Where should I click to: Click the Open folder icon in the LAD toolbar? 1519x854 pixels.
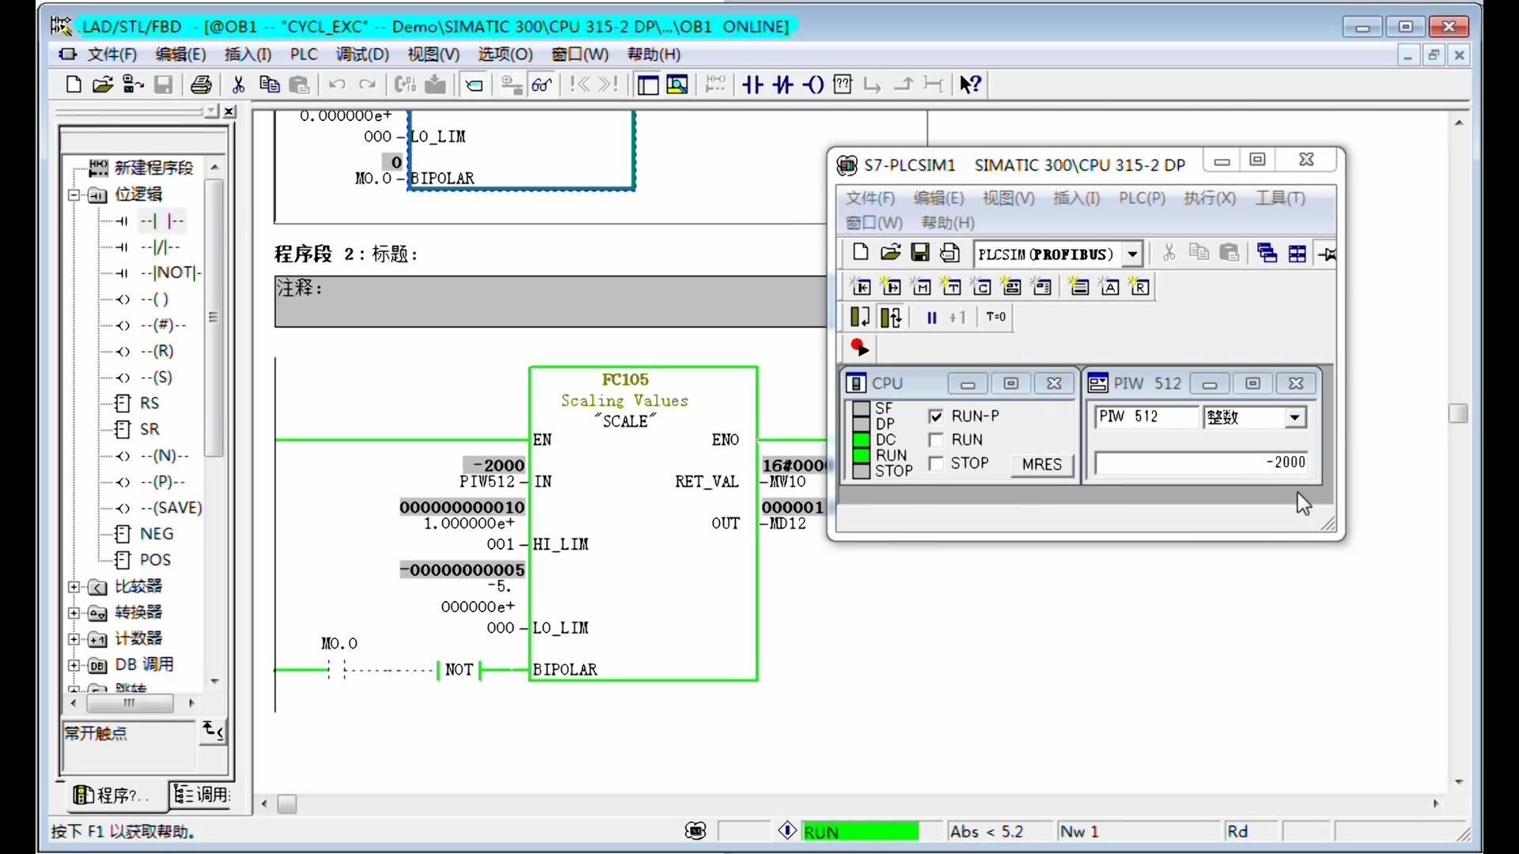102,85
